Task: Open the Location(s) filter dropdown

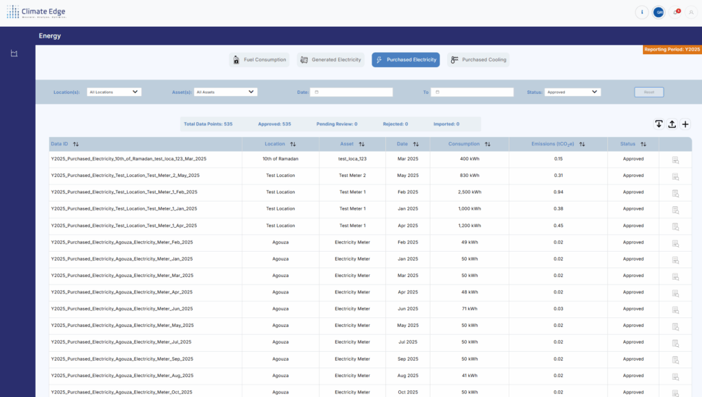Action: [114, 92]
